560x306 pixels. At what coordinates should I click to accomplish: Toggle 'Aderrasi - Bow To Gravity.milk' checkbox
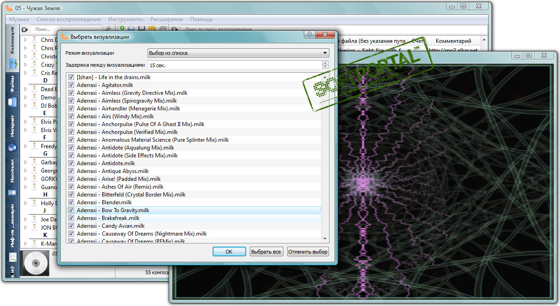click(71, 210)
